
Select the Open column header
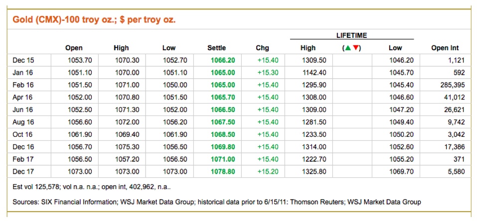pyautogui.click(x=74, y=48)
